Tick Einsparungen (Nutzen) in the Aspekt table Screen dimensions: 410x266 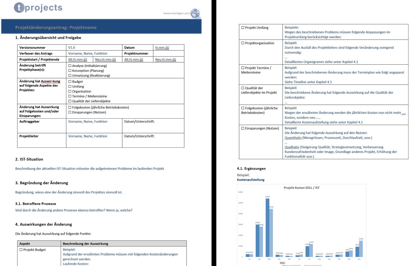point(243,128)
